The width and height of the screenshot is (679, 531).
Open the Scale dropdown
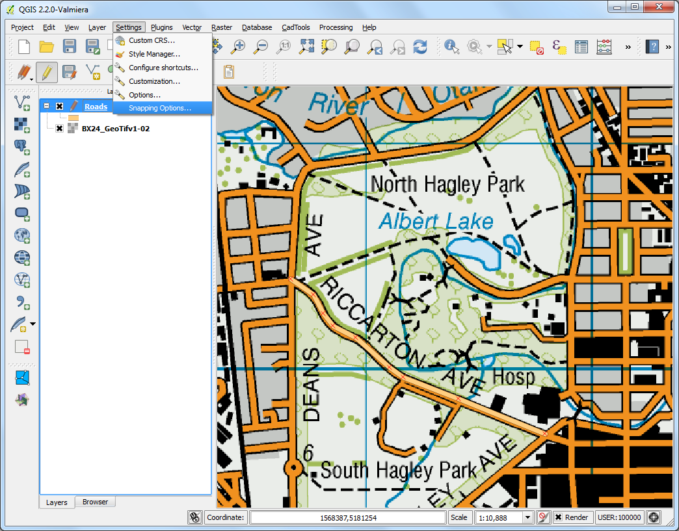click(x=527, y=517)
